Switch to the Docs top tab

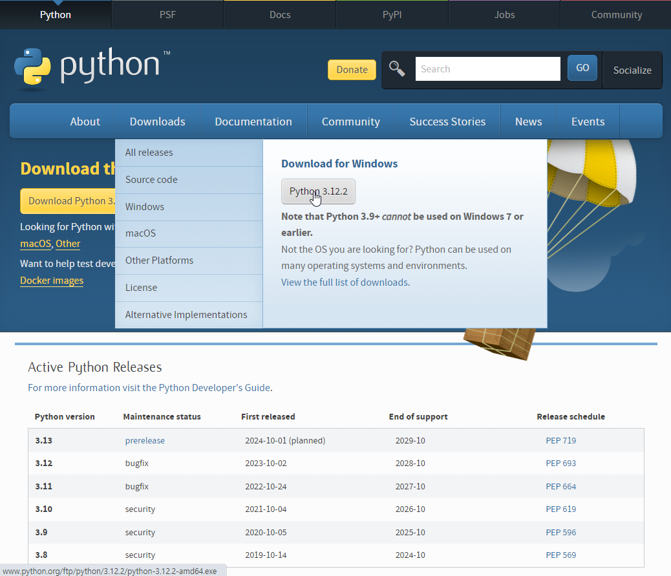tap(280, 15)
